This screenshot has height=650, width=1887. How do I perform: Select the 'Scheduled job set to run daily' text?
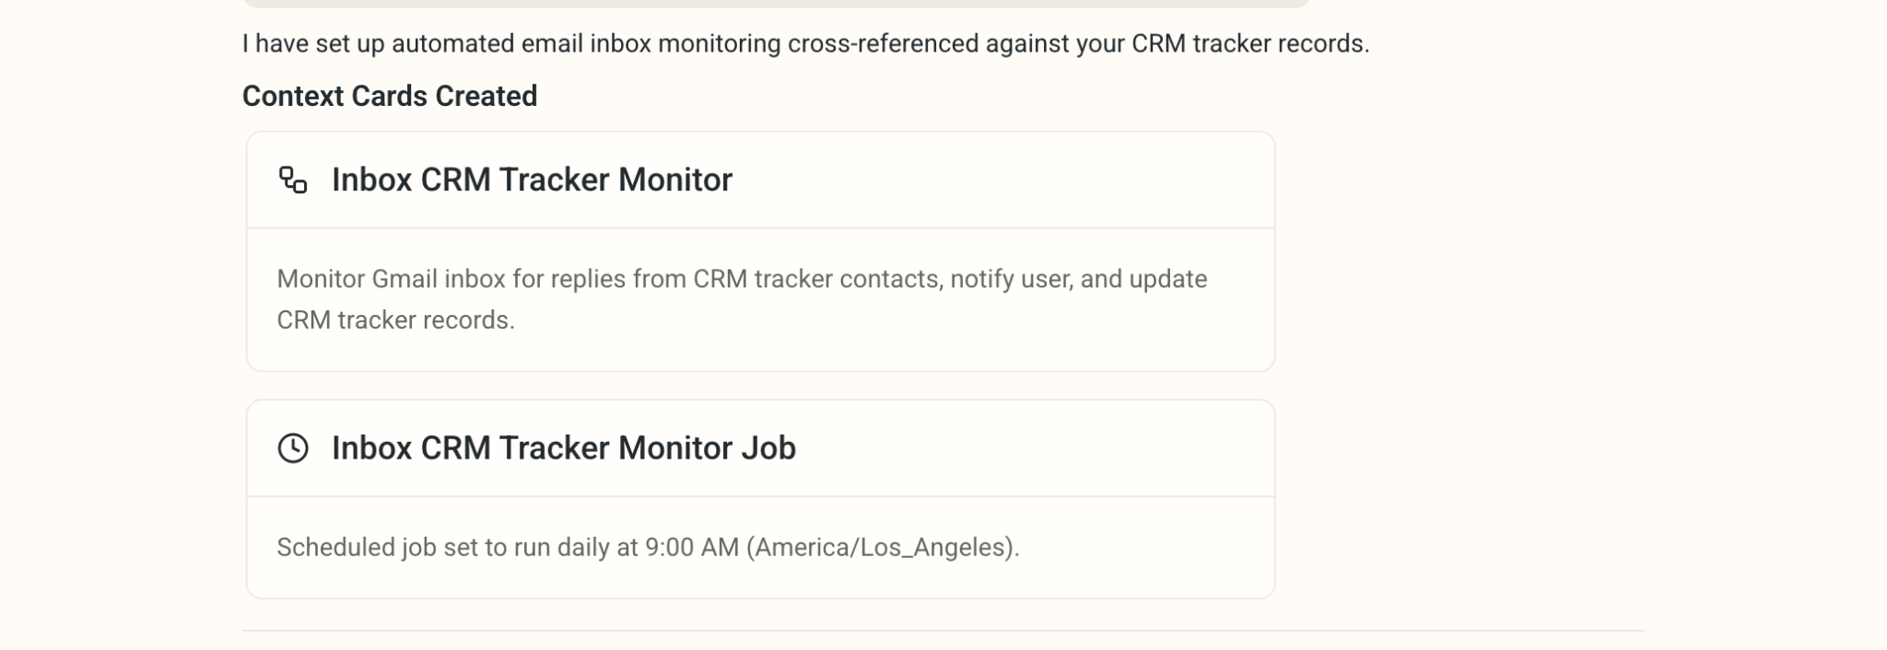(x=648, y=548)
